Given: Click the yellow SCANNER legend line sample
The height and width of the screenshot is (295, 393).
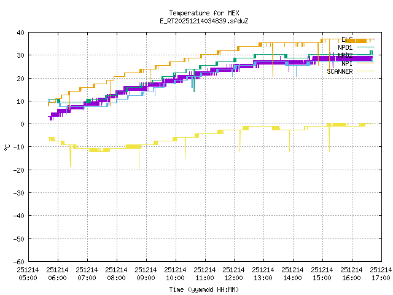Looking at the screenshot, I should (365, 71).
